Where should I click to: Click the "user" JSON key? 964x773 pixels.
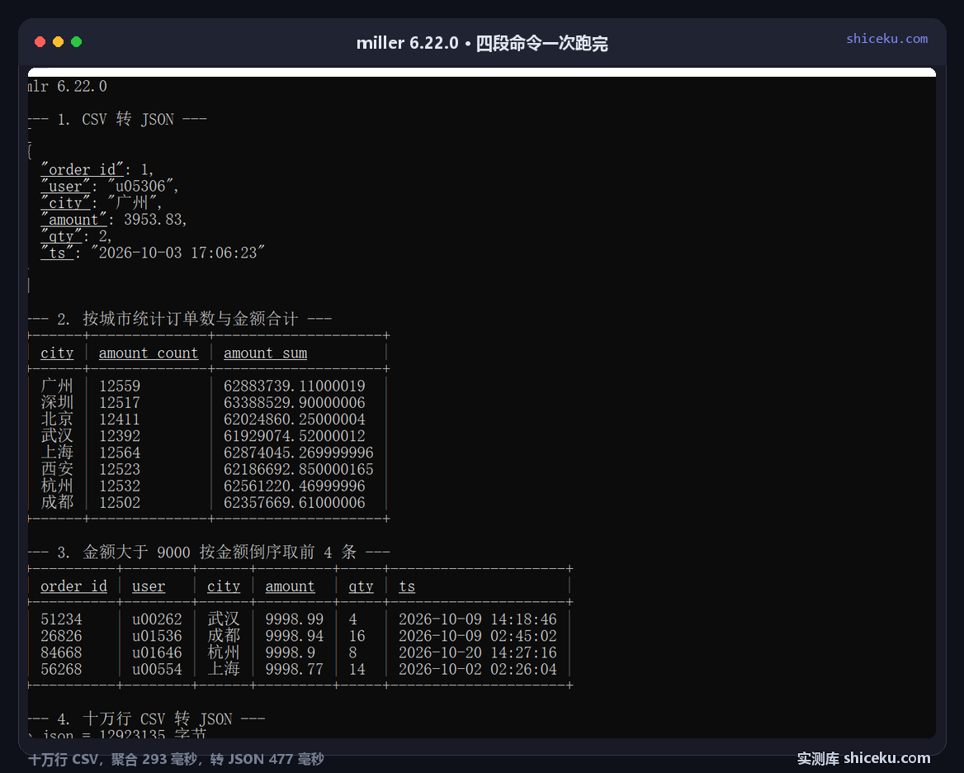click(x=65, y=186)
